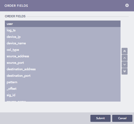Select the destination_port field

pyautogui.click(x=63, y=76)
